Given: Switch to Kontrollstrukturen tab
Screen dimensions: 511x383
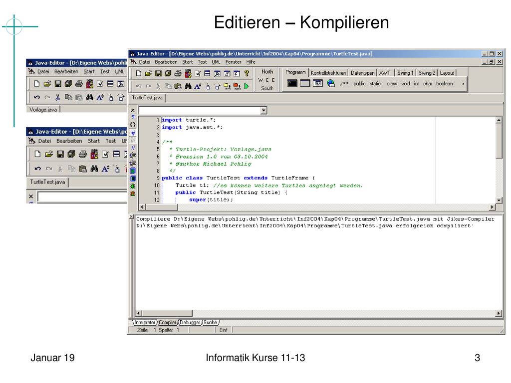Looking at the screenshot, I should pos(328,73).
